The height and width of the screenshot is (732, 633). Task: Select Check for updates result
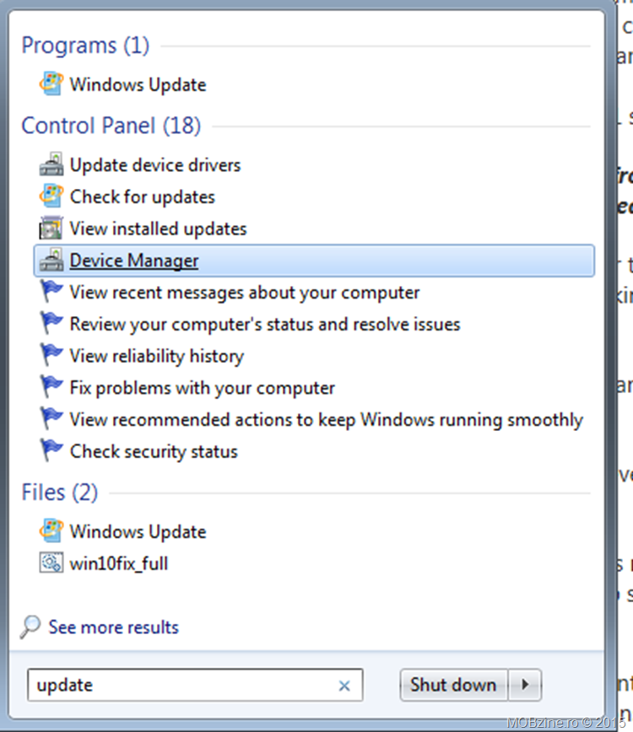143,196
